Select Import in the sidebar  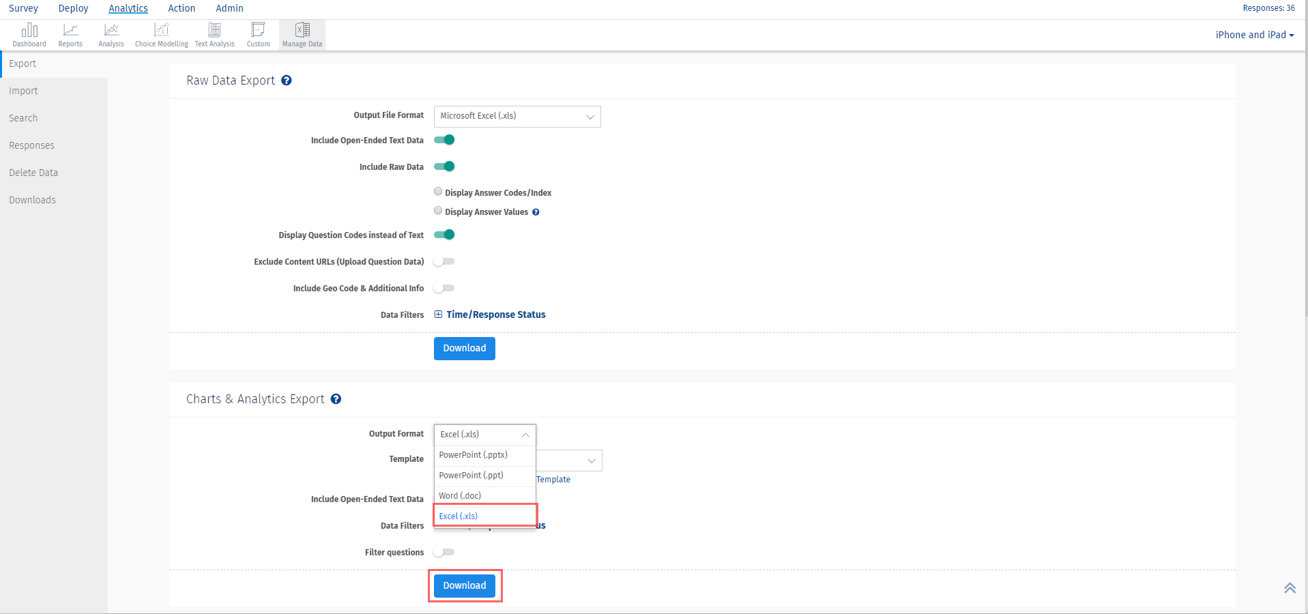tap(54, 91)
